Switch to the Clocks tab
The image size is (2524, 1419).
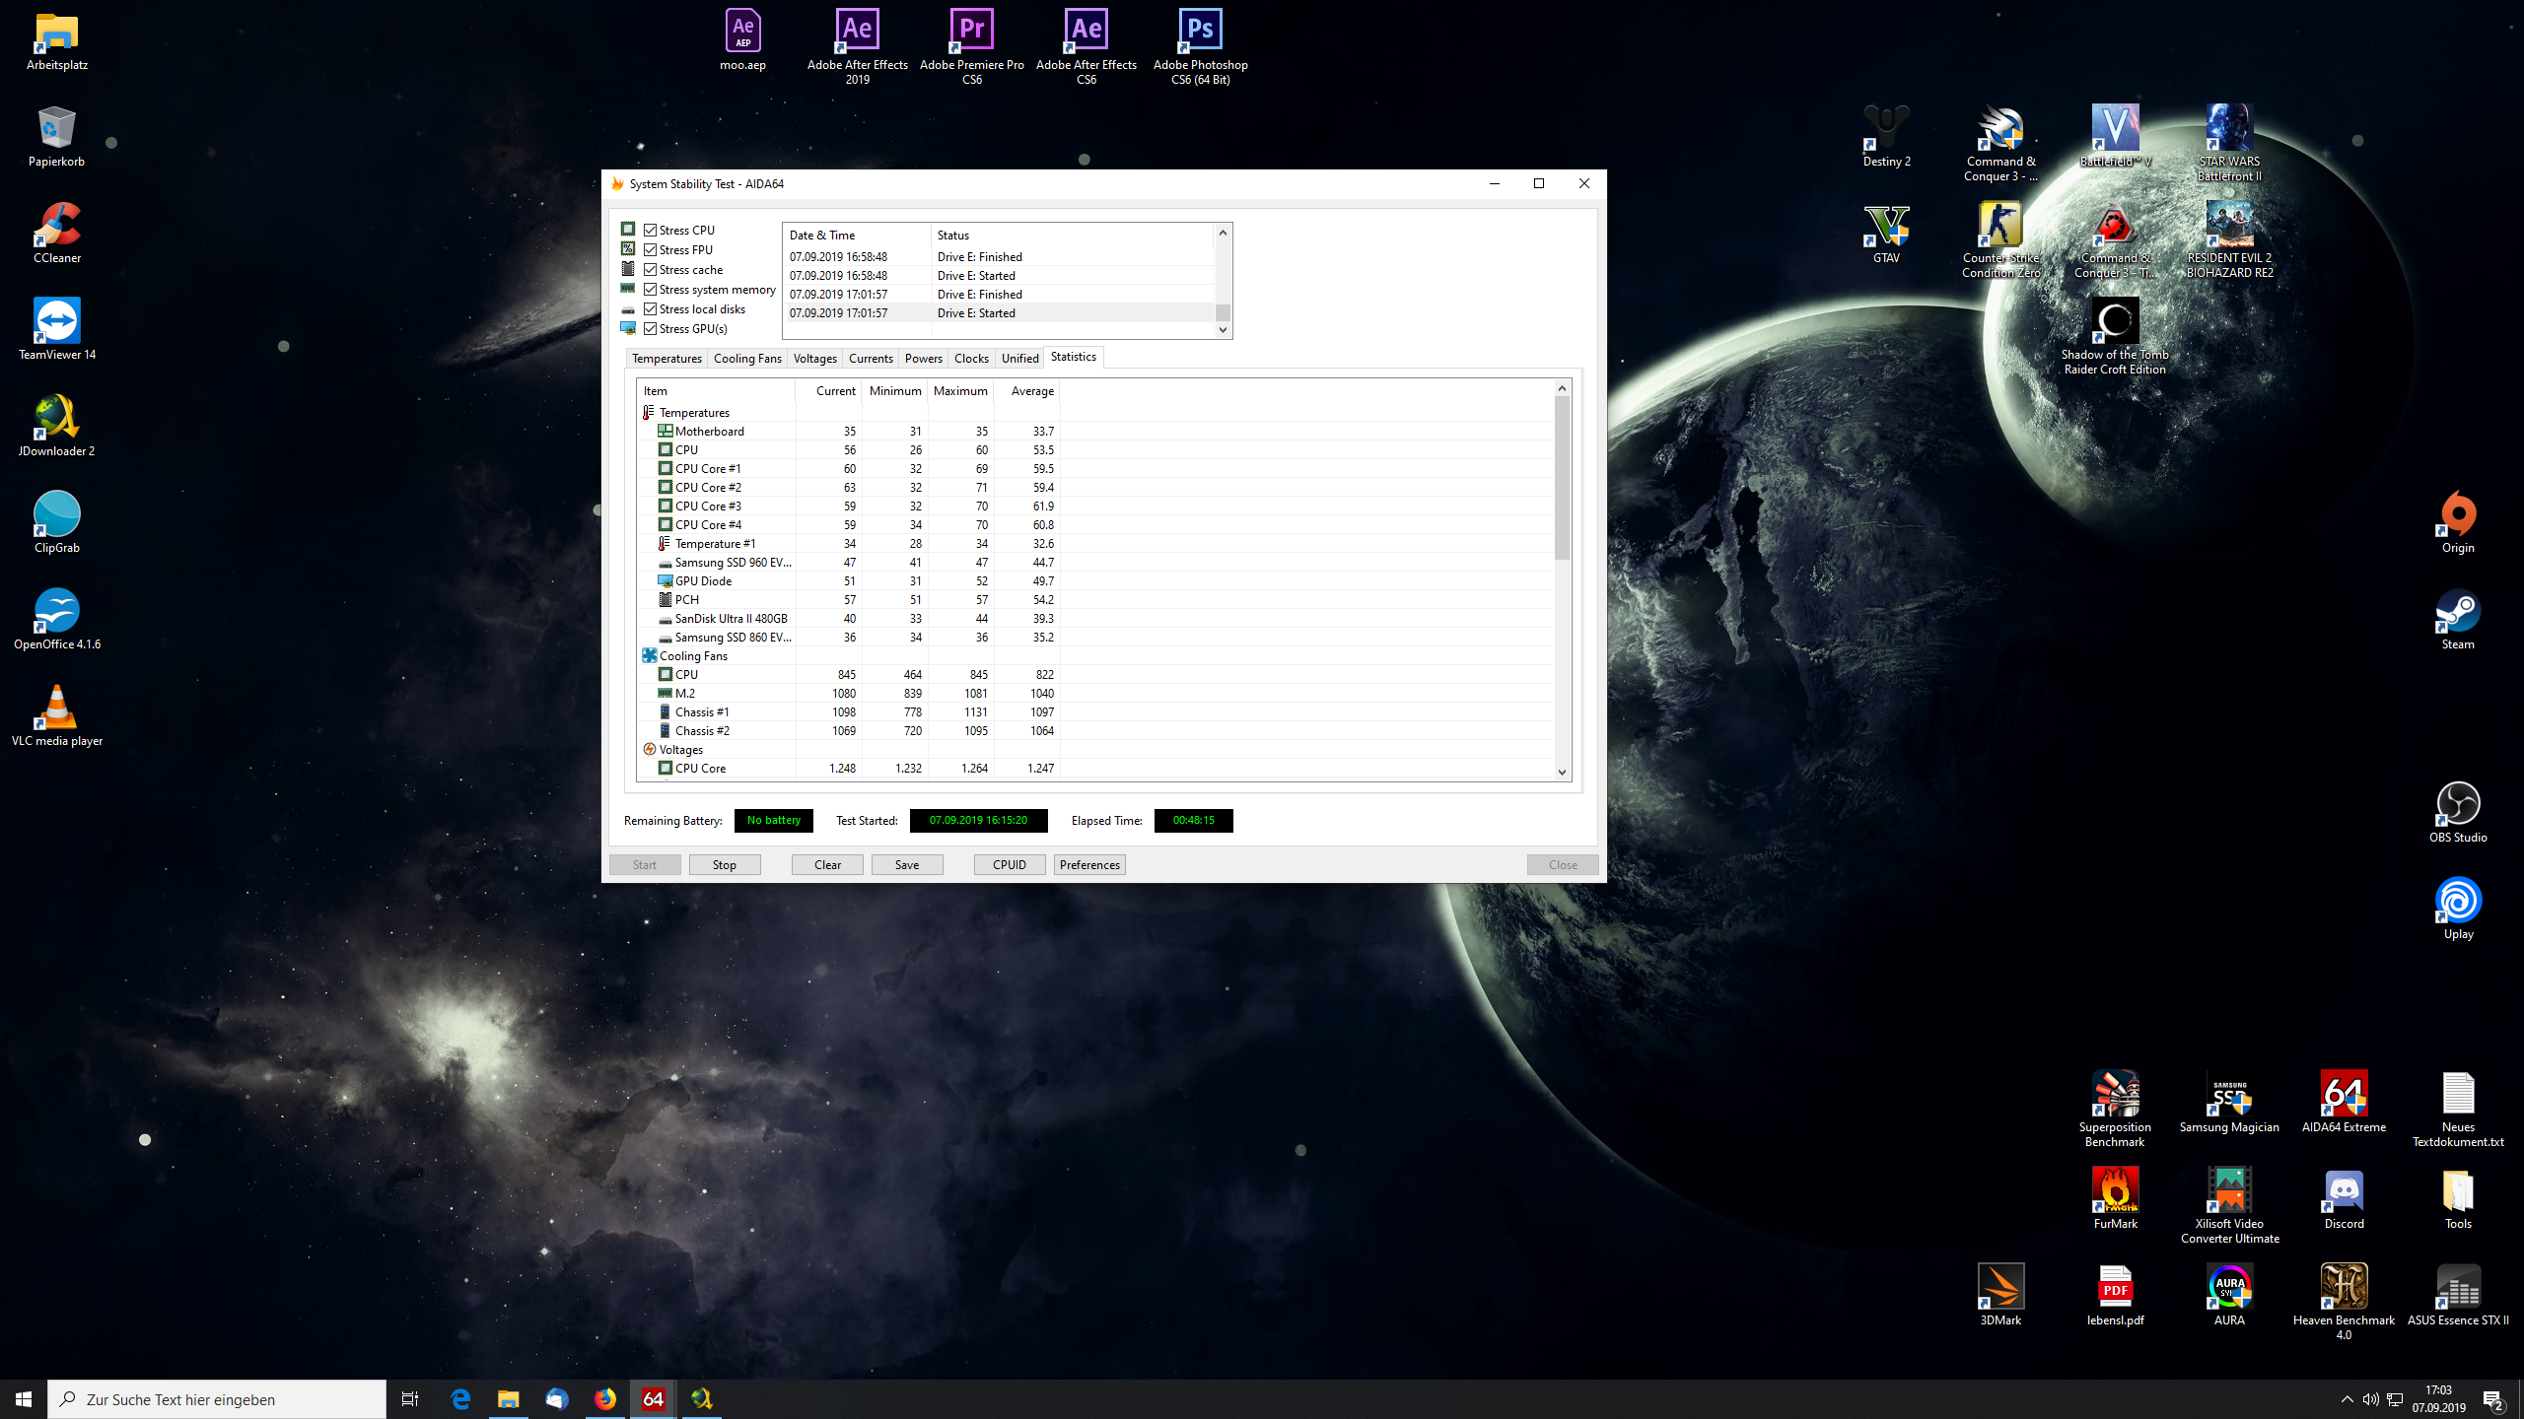[970, 358]
